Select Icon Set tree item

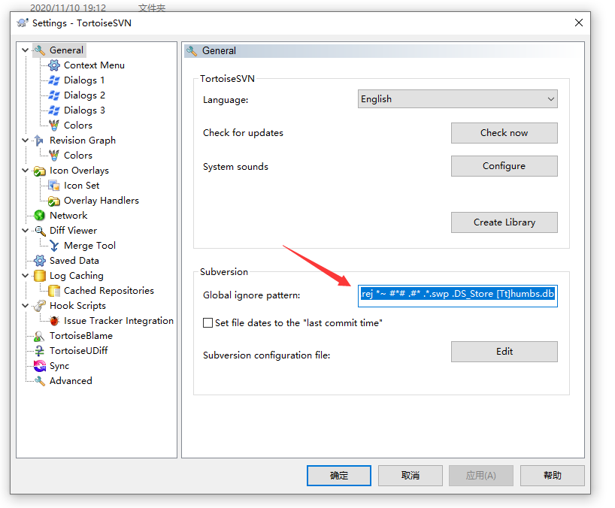(82, 186)
